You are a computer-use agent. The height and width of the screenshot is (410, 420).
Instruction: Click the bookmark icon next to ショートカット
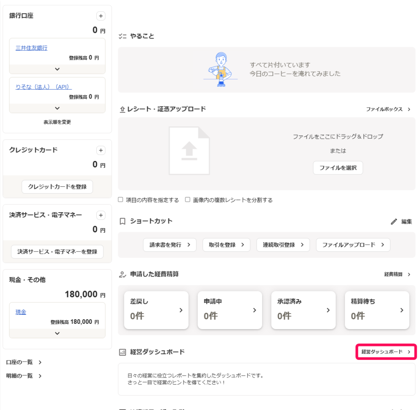[x=122, y=222]
